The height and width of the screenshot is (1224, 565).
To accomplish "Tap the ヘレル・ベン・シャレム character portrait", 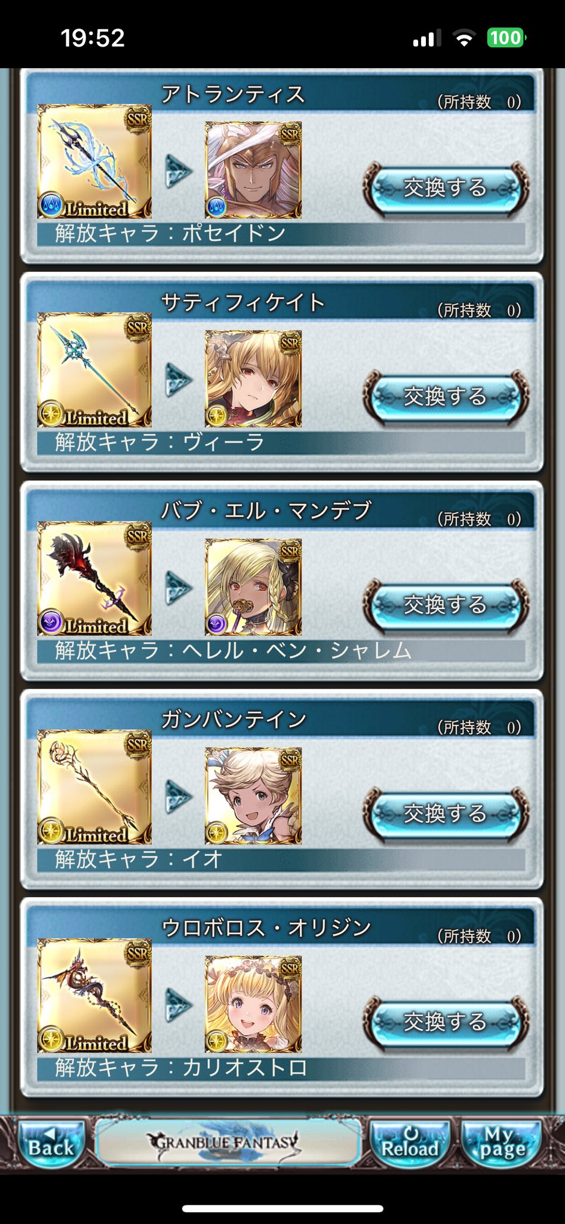I will point(253,587).
